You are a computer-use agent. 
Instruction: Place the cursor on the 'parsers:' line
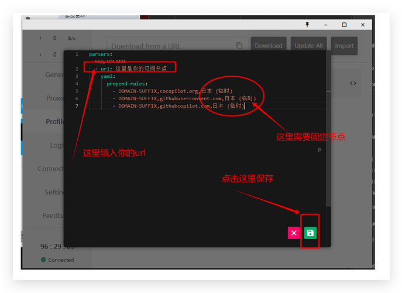point(101,54)
